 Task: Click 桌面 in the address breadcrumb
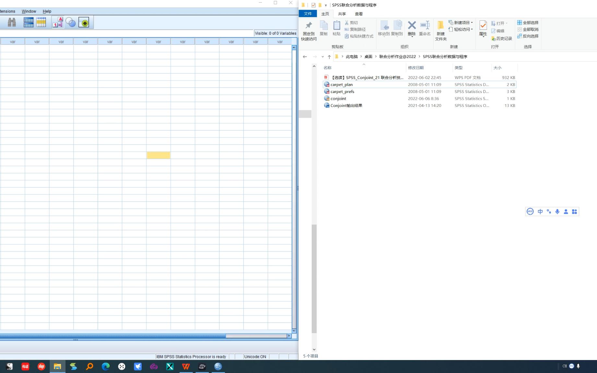tap(368, 57)
